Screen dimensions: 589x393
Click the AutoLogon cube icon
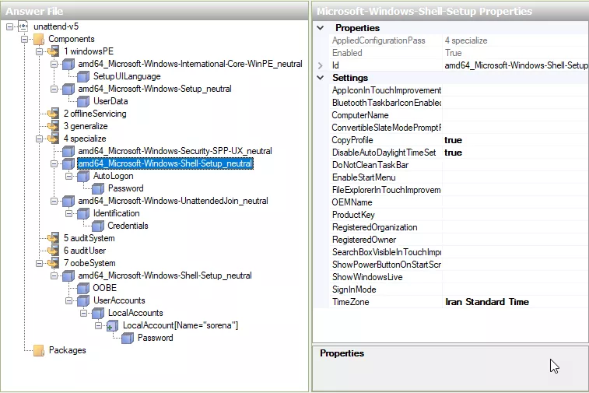click(83, 176)
